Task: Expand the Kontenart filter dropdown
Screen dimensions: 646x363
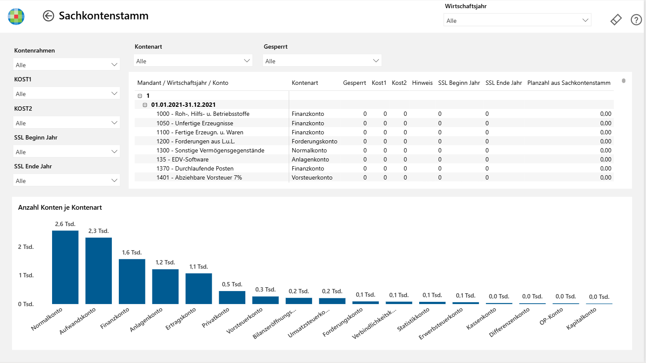Action: (193, 61)
